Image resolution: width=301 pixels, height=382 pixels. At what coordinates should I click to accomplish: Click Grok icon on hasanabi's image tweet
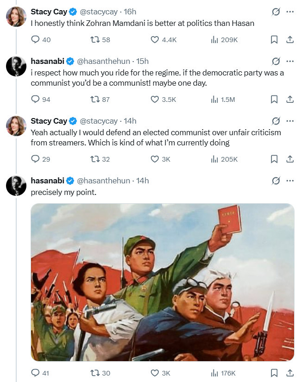coord(276,180)
